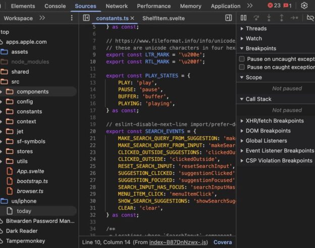
Task: Pause script execution
Action: pos(243,18)
